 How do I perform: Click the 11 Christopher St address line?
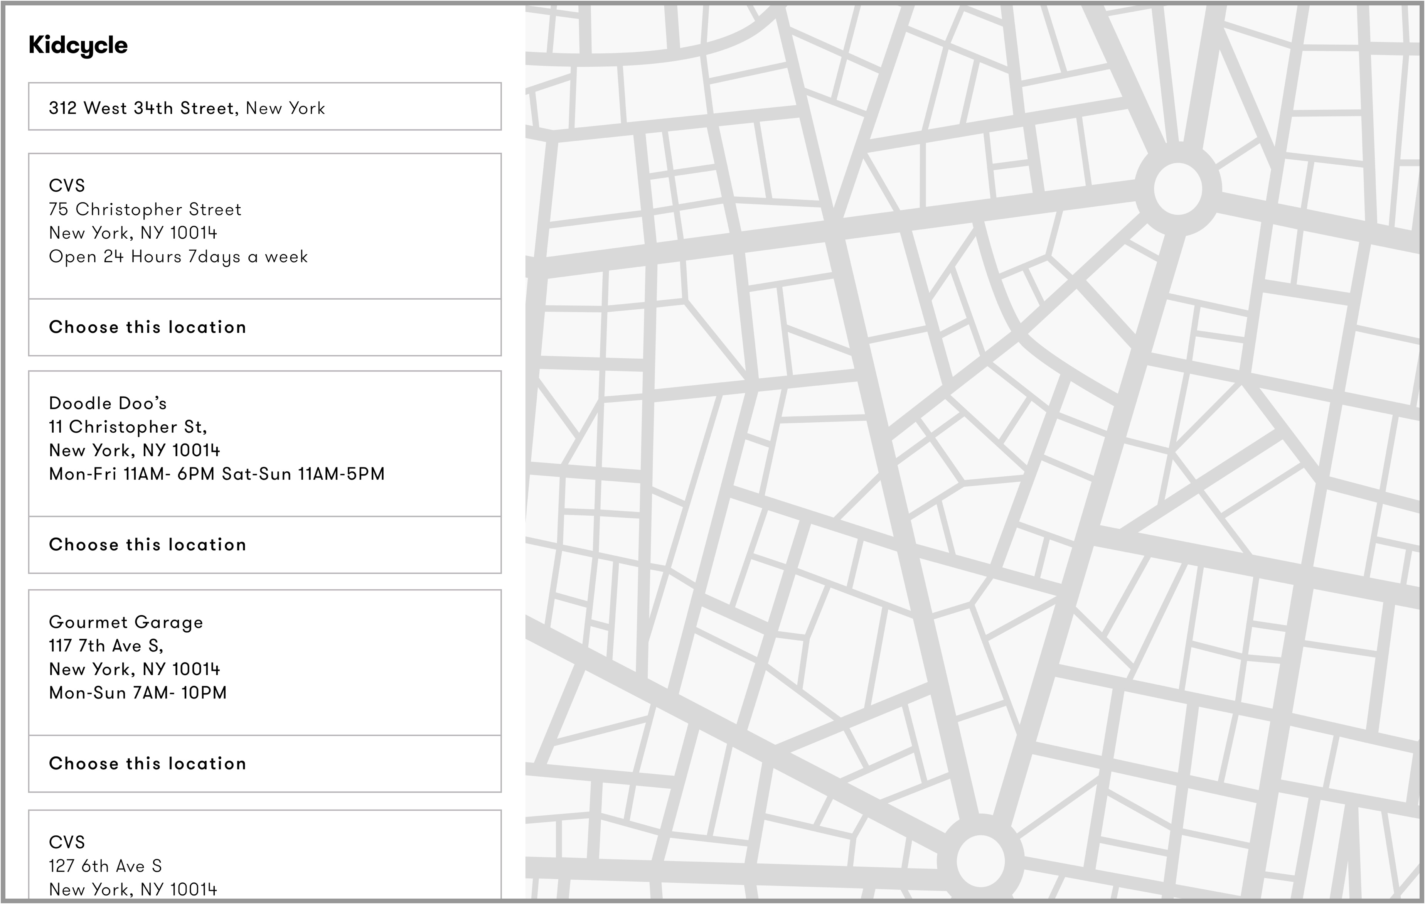128,427
